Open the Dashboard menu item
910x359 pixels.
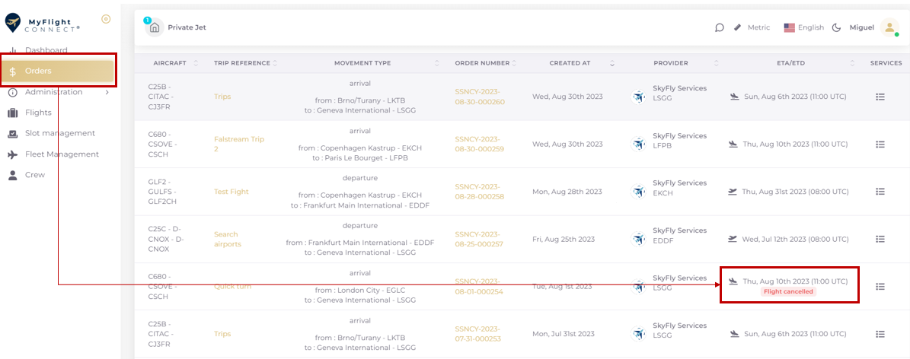(46, 50)
